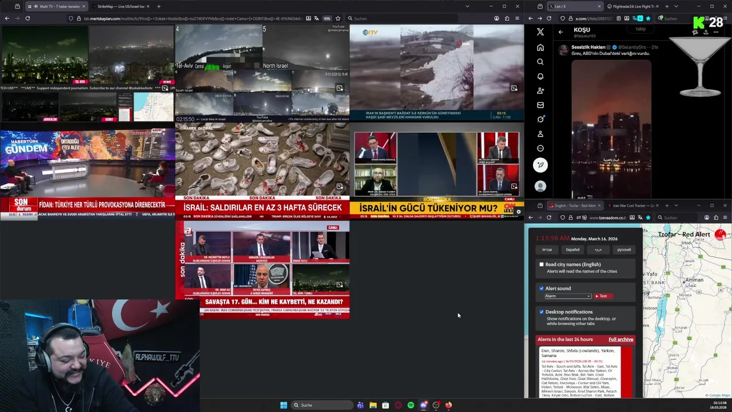Click share icon on KOŞU list header
The height and width of the screenshot is (412, 732).
706,32
